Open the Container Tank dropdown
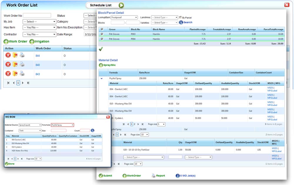 click(30, 131)
